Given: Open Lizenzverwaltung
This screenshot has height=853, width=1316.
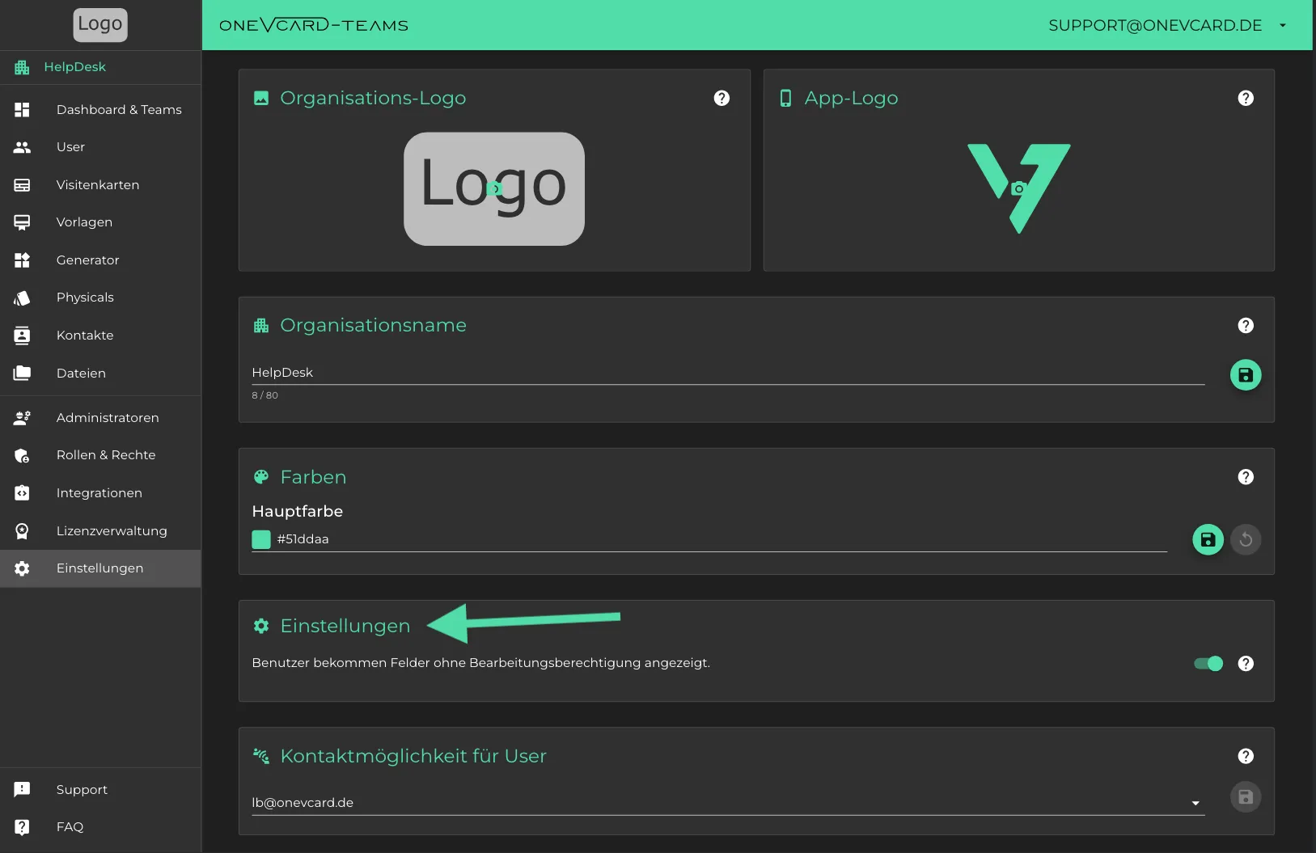Looking at the screenshot, I should (100, 531).
